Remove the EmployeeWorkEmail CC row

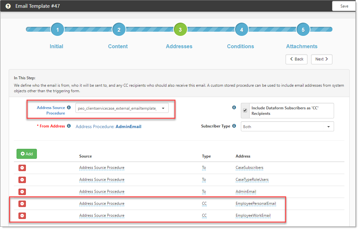tap(22, 216)
